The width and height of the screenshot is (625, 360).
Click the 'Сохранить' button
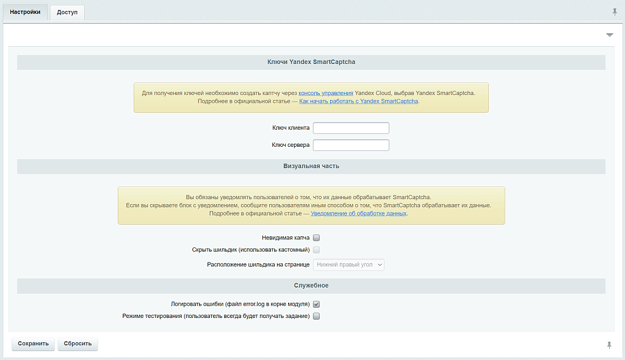[x=33, y=343]
